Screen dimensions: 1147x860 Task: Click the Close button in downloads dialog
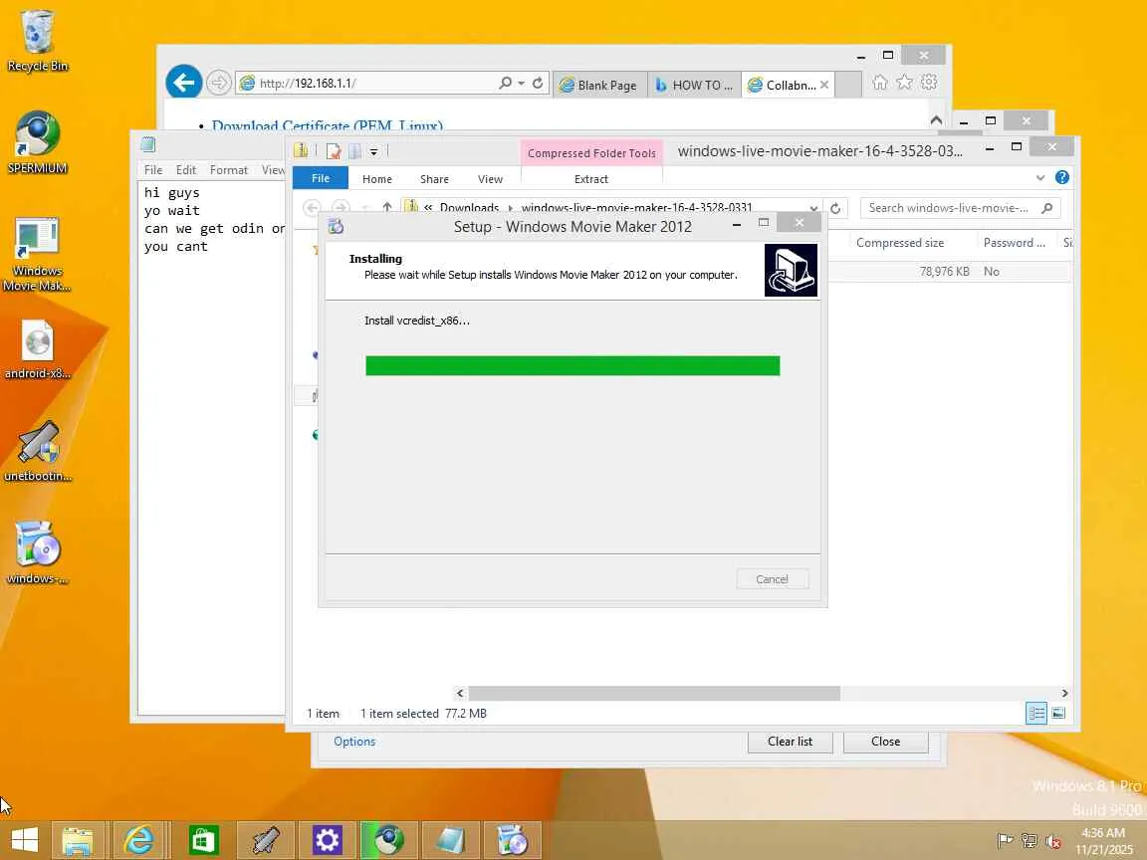click(x=886, y=742)
